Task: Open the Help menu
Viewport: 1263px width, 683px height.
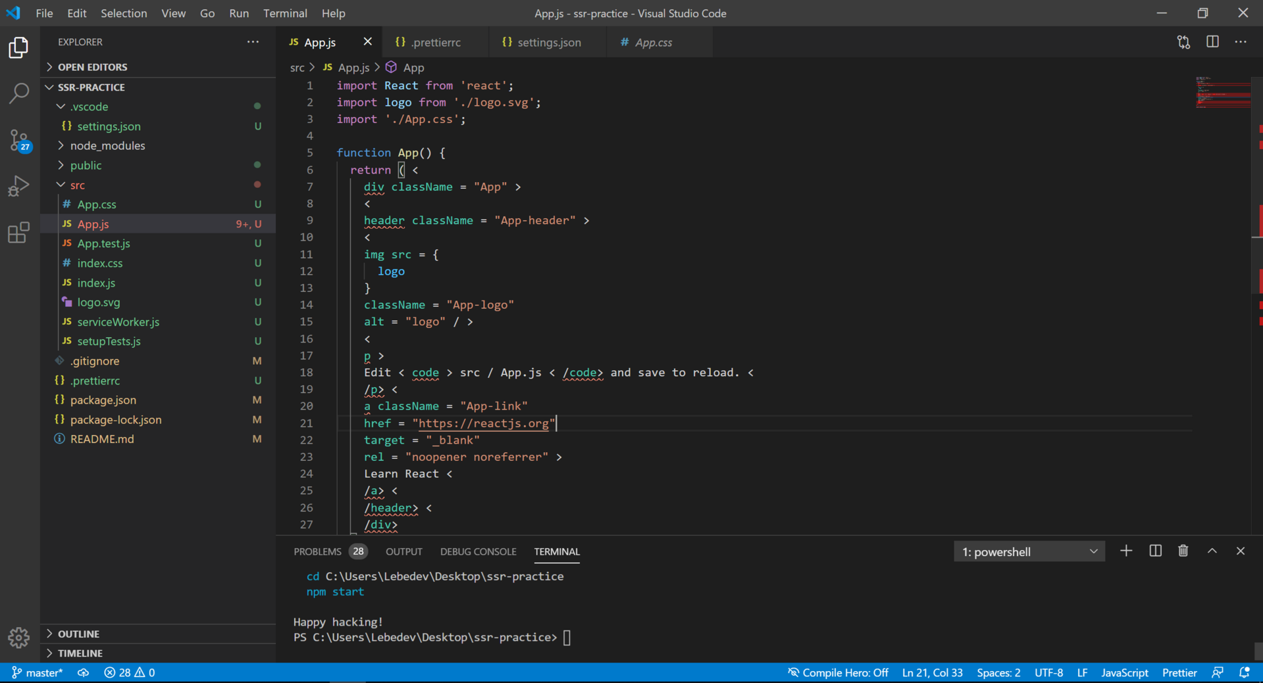Action: tap(333, 13)
